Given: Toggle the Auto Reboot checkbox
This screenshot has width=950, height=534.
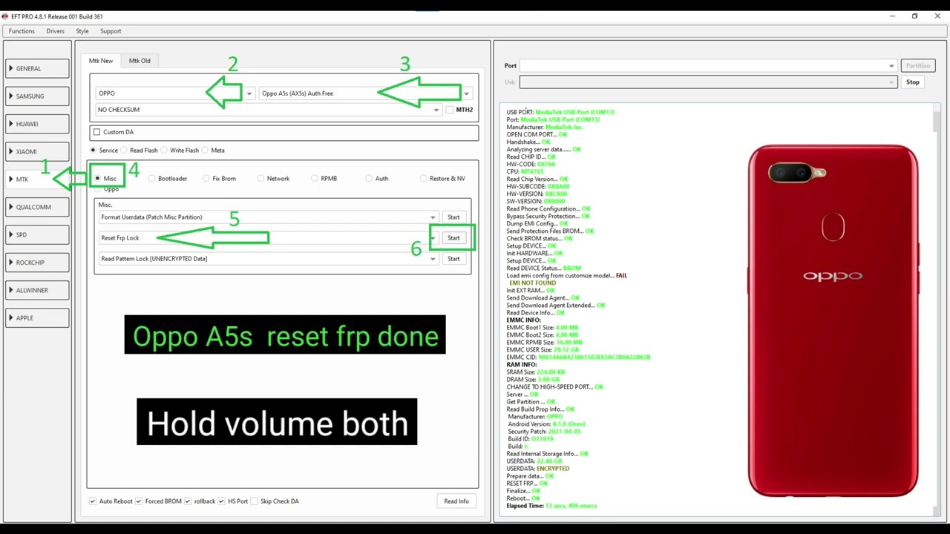Looking at the screenshot, I should pos(93,501).
